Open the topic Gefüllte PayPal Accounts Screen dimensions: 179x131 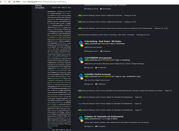98,74
